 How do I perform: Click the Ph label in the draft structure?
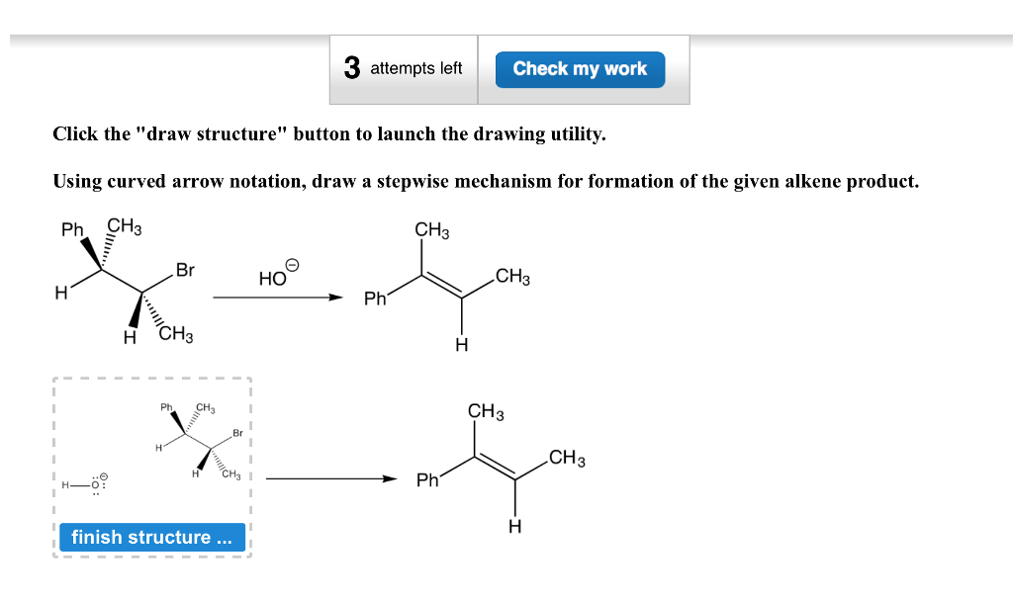coord(166,407)
